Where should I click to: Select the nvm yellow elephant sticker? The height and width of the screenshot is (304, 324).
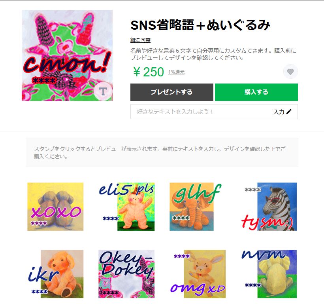coord(269,274)
